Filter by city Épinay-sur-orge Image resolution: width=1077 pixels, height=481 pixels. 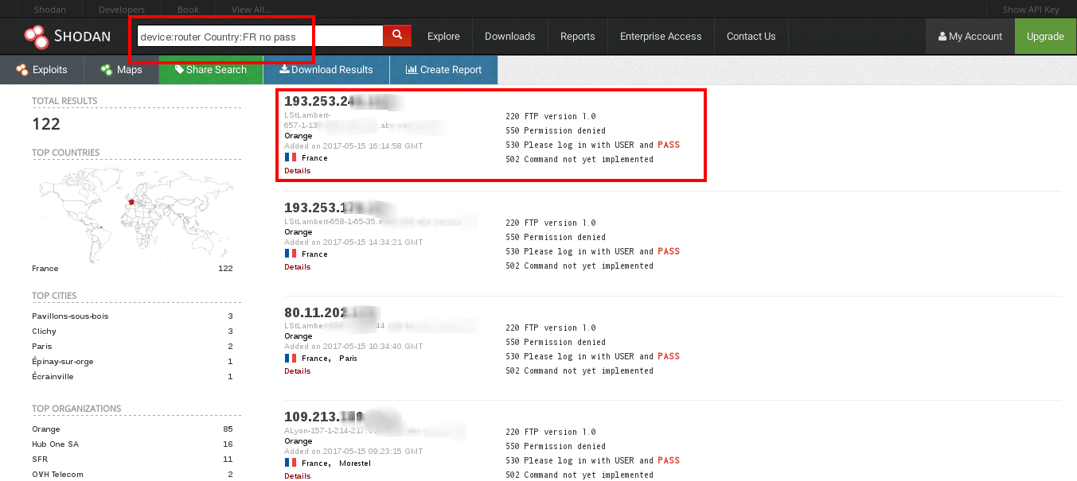point(63,361)
